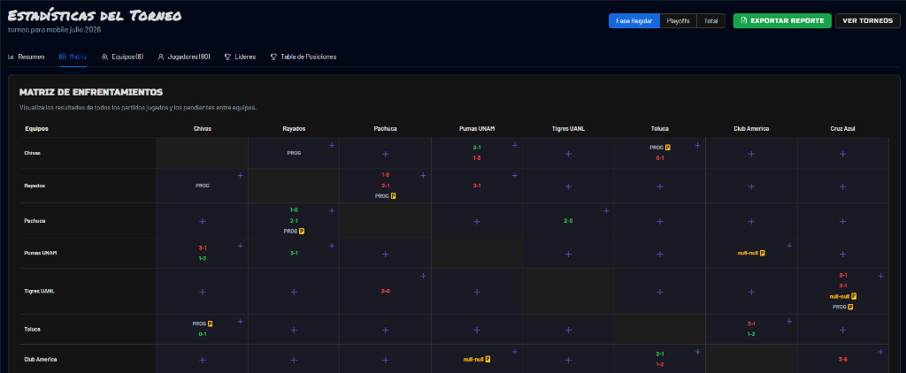
Task: Add match in Rayados row, Toluca column
Action: pos(660,187)
